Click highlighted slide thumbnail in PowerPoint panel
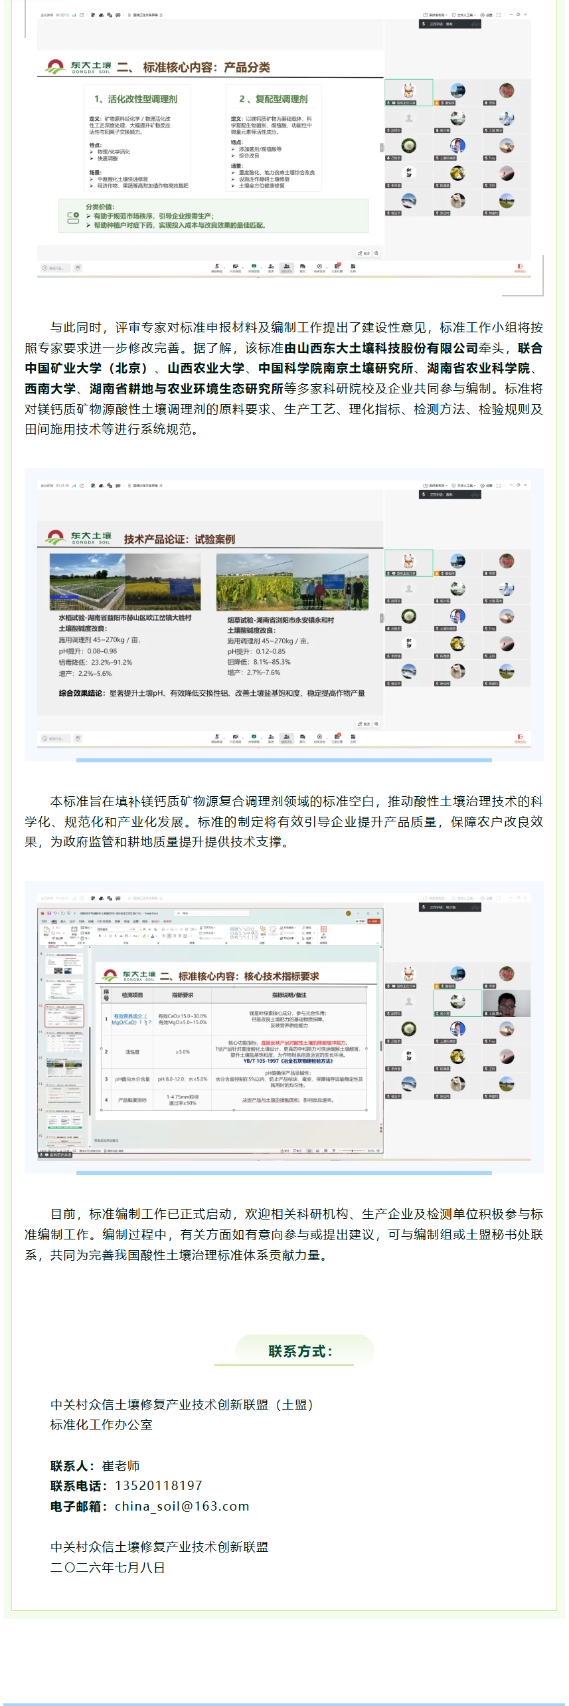This screenshot has height=1706, width=569. tap(64, 1015)
